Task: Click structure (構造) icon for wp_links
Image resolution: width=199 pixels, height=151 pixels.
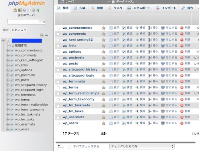Action: coord(124,46)
